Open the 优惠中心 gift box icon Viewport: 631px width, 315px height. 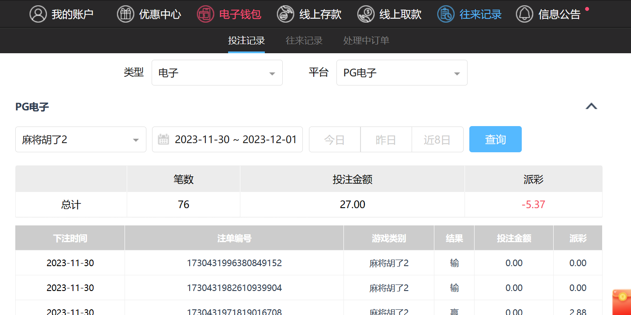point(125,14)
